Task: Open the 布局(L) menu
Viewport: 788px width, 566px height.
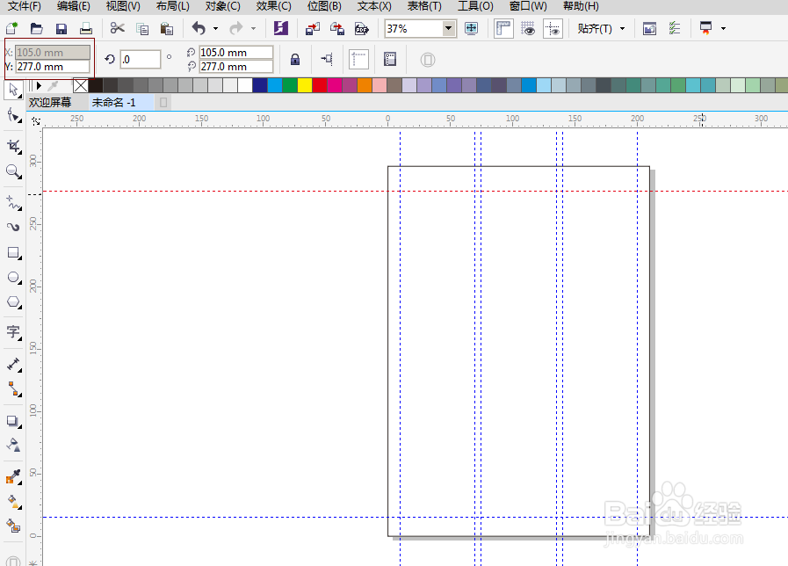Action: tap(172, 6)
